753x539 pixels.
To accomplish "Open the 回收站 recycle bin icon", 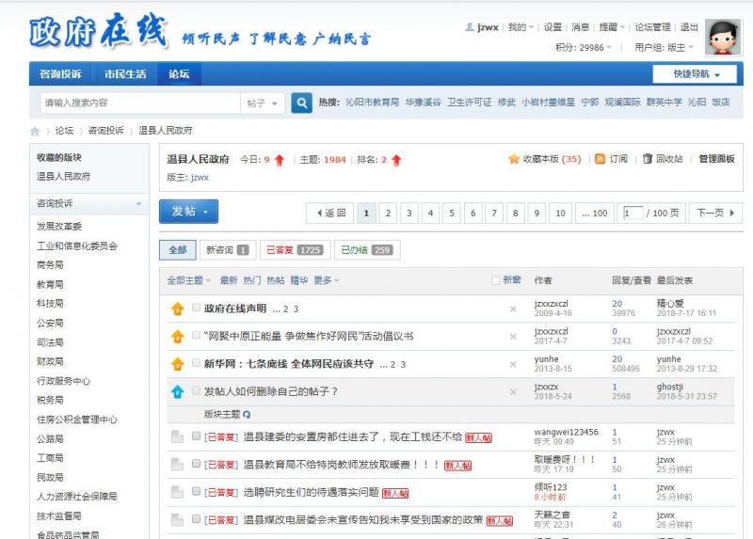I will [648, 159].
